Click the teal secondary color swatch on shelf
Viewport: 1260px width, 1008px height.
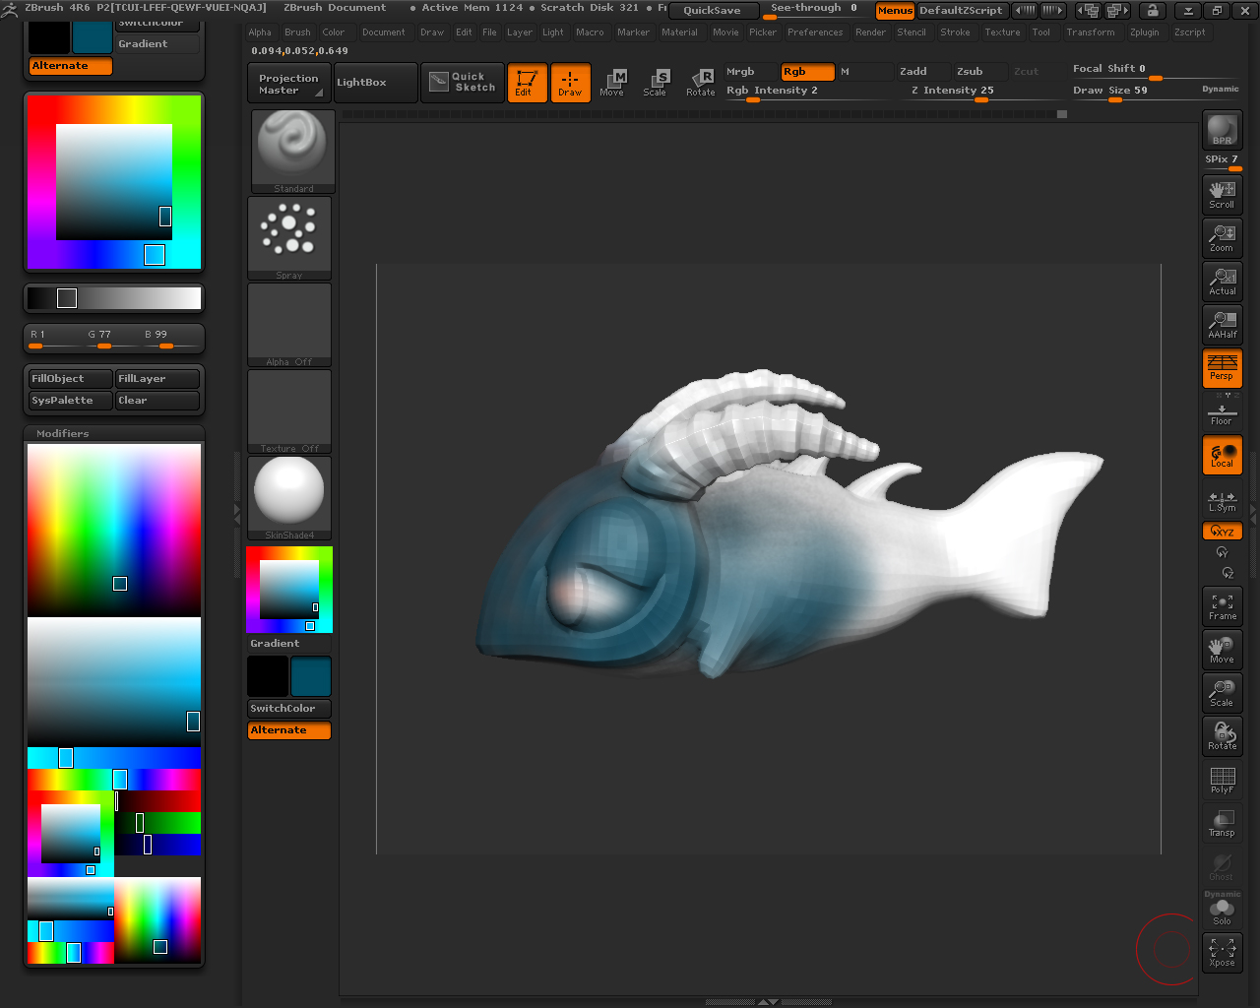pyautogui.click(x=311, y=677)
